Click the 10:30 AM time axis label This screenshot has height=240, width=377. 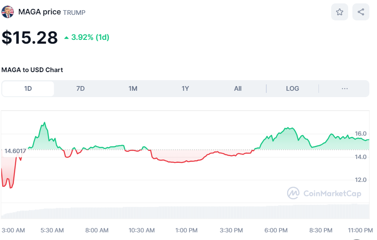142,230
